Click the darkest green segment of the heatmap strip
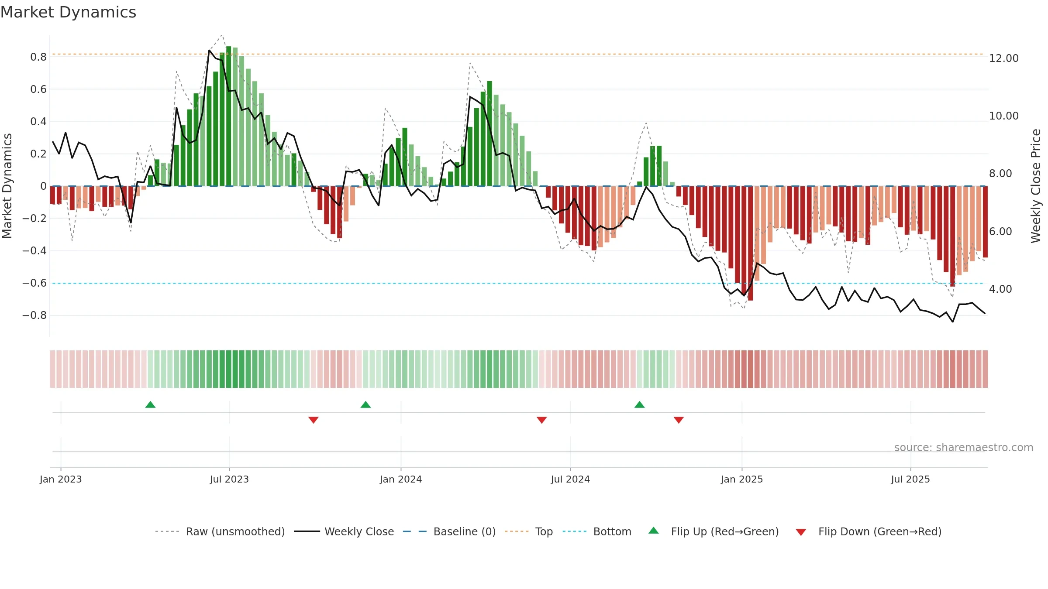The width and height of the screenshot is (1048, 589). point(228,369)
